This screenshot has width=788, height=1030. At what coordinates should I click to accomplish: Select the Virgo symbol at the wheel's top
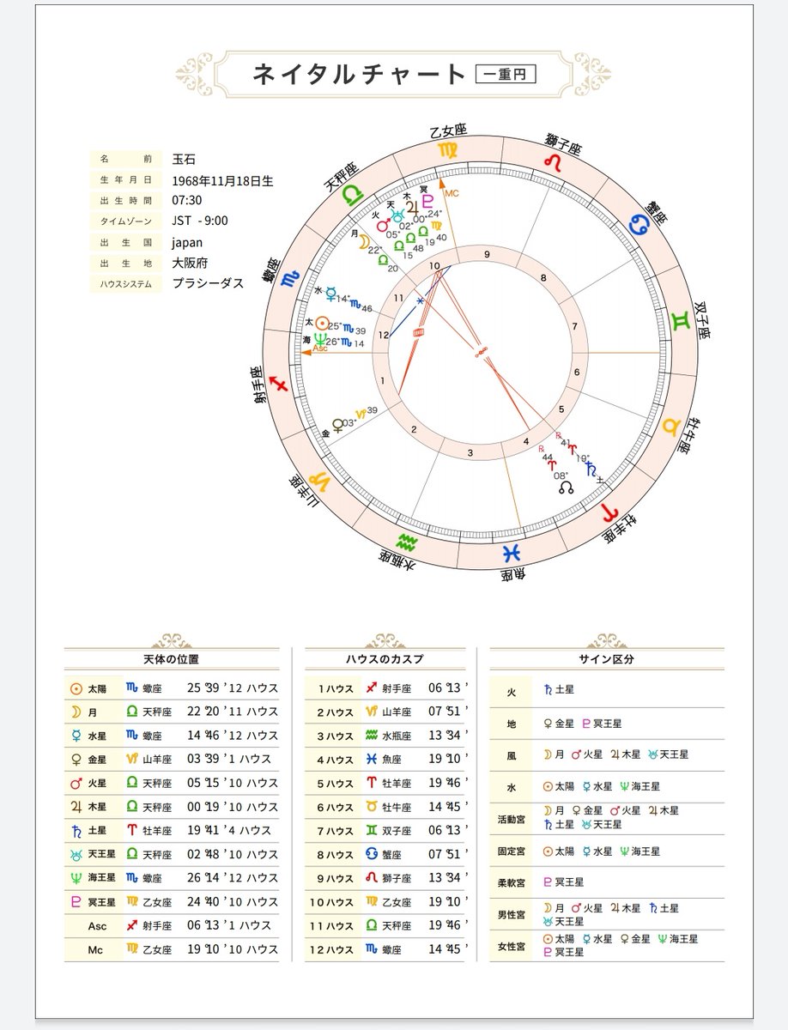pos(446,151)
